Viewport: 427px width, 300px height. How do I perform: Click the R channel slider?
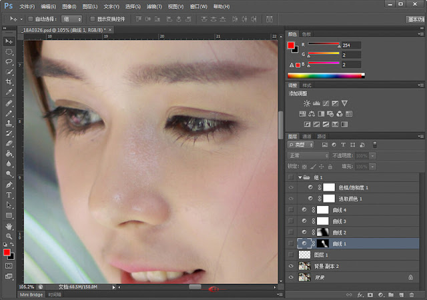[x=324, y=44]
